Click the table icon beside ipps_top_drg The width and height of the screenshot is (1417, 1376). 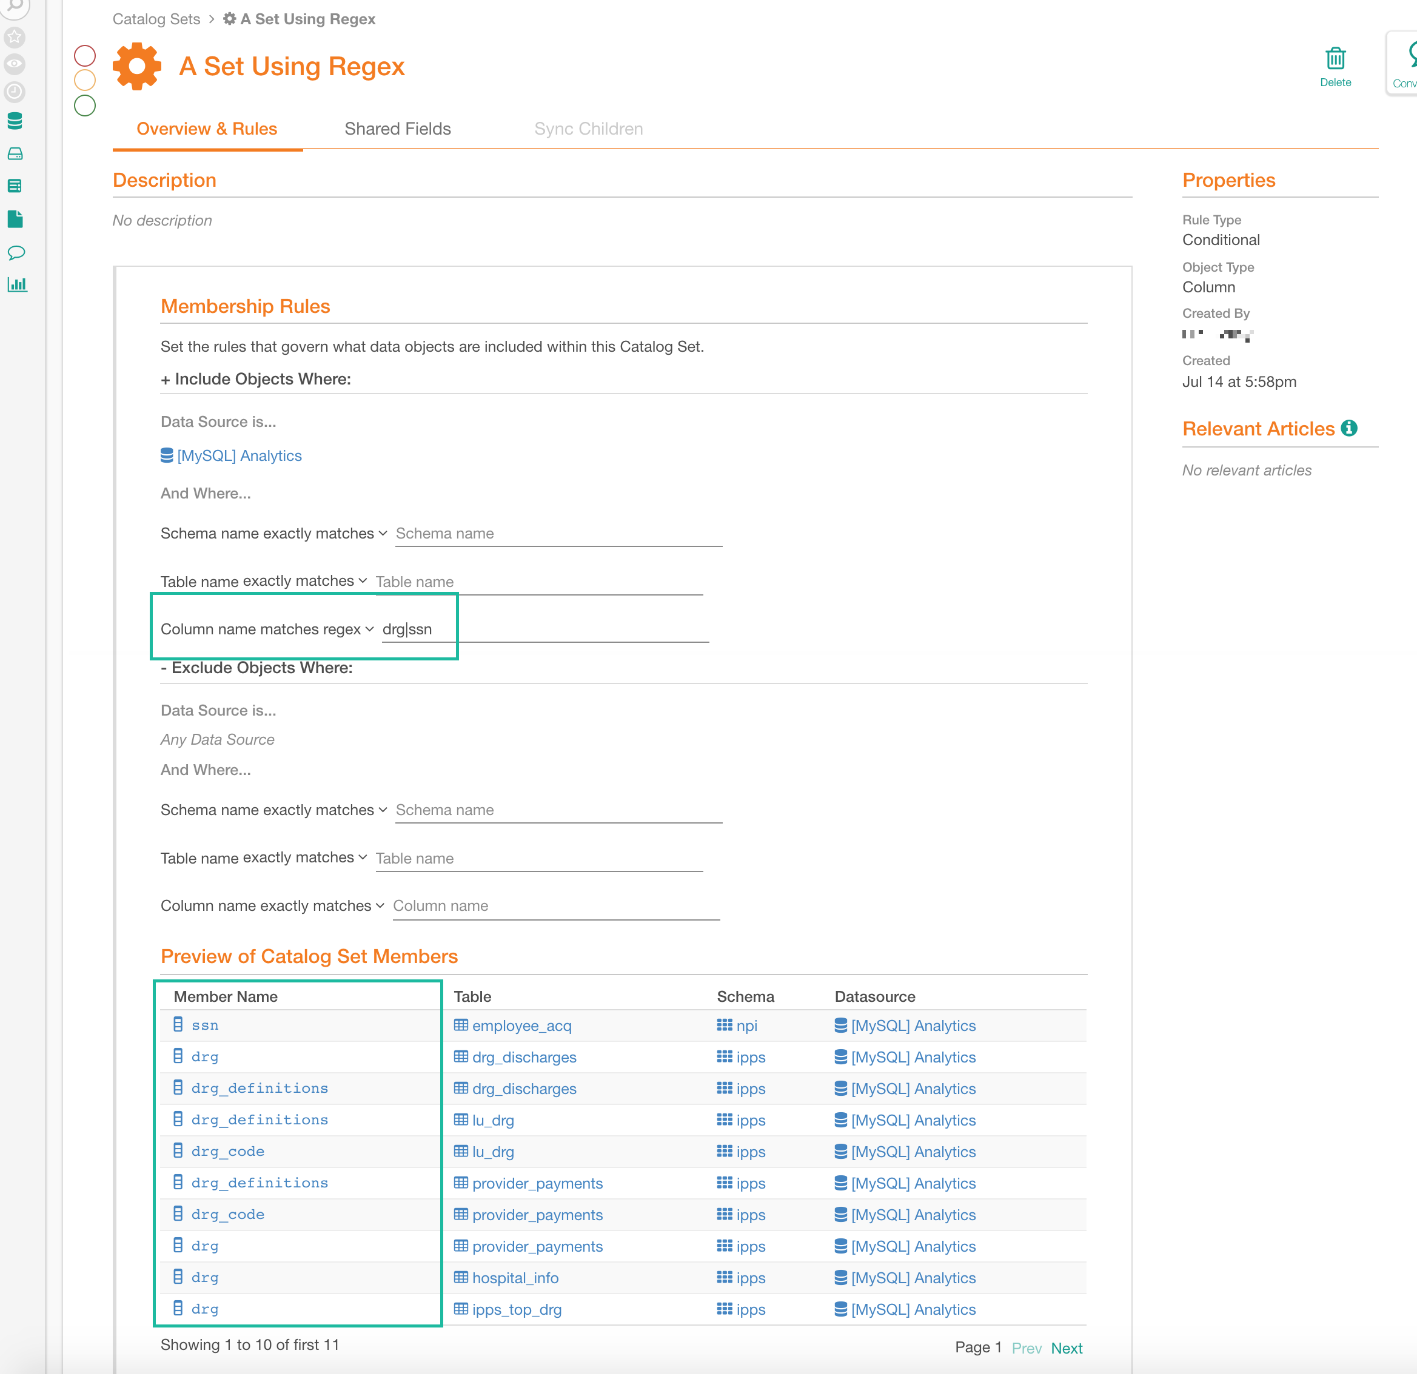[x=461, y=1309]
